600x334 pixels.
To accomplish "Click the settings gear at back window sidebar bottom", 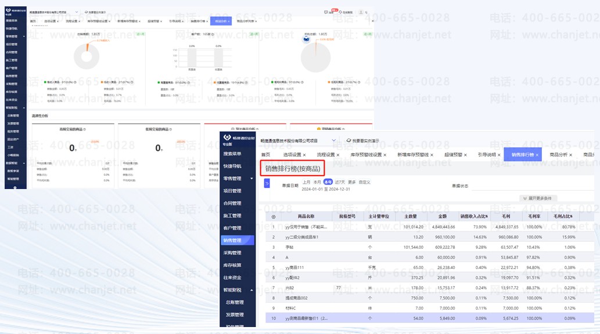I will [x=15, y=188].
